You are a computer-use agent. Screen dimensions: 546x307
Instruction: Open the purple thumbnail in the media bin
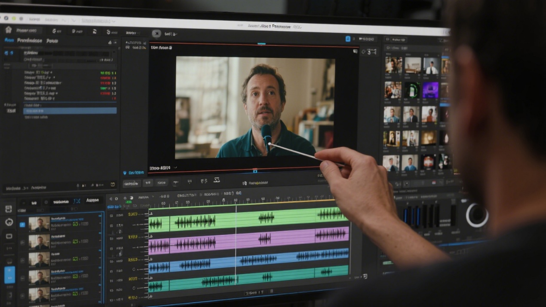430,91
